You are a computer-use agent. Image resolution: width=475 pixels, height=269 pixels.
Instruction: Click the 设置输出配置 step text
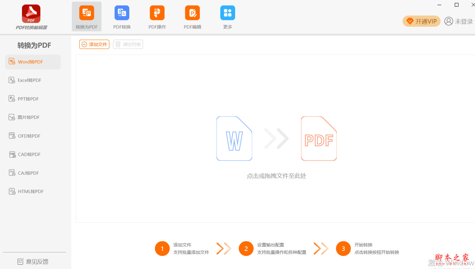(x=271, y=245)
